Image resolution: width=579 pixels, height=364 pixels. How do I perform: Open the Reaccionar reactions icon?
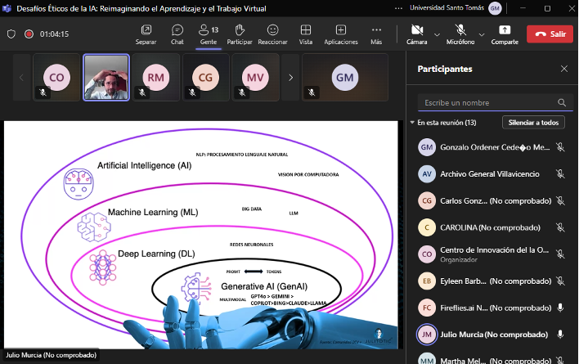coord(272,34)
